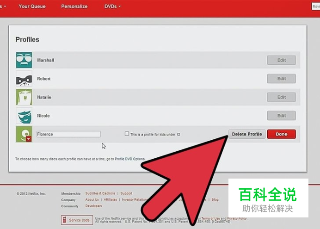Click Robert's raccoon mask avatar
The image size is (320, 229).
point(24,79)
